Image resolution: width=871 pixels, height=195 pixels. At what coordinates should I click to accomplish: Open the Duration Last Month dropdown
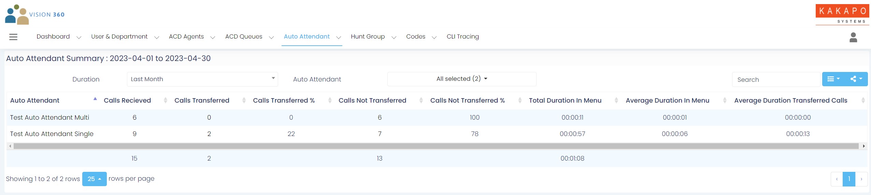tap(202, 79)
